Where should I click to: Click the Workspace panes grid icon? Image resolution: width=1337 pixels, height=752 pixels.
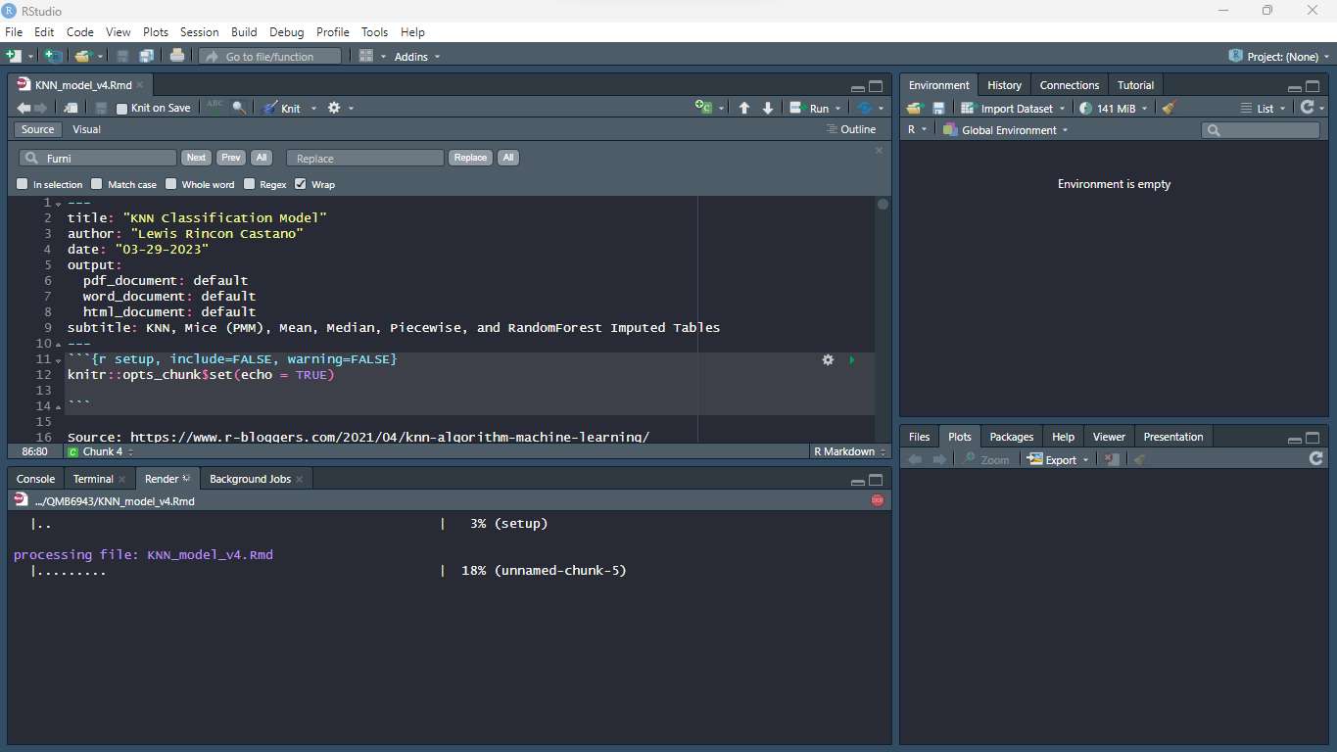tap(366, 57)
